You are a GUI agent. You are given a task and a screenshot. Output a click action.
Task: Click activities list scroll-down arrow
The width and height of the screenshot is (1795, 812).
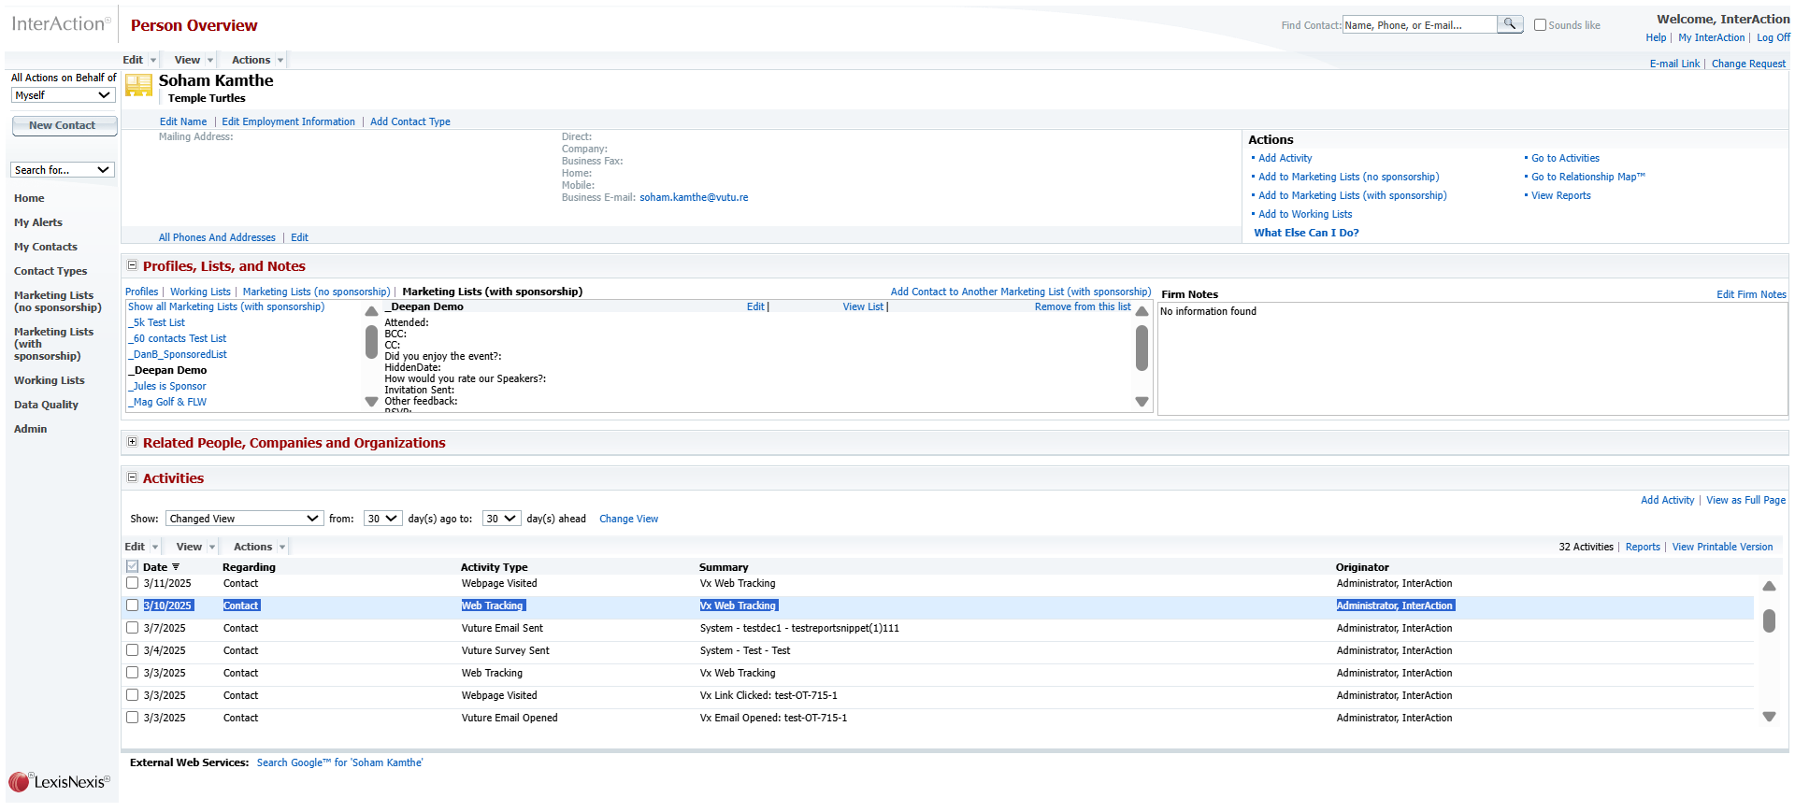1769,717
